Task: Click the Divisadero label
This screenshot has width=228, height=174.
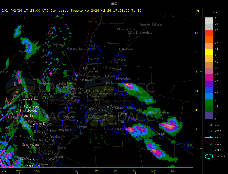Action: [x=124, y=79]
